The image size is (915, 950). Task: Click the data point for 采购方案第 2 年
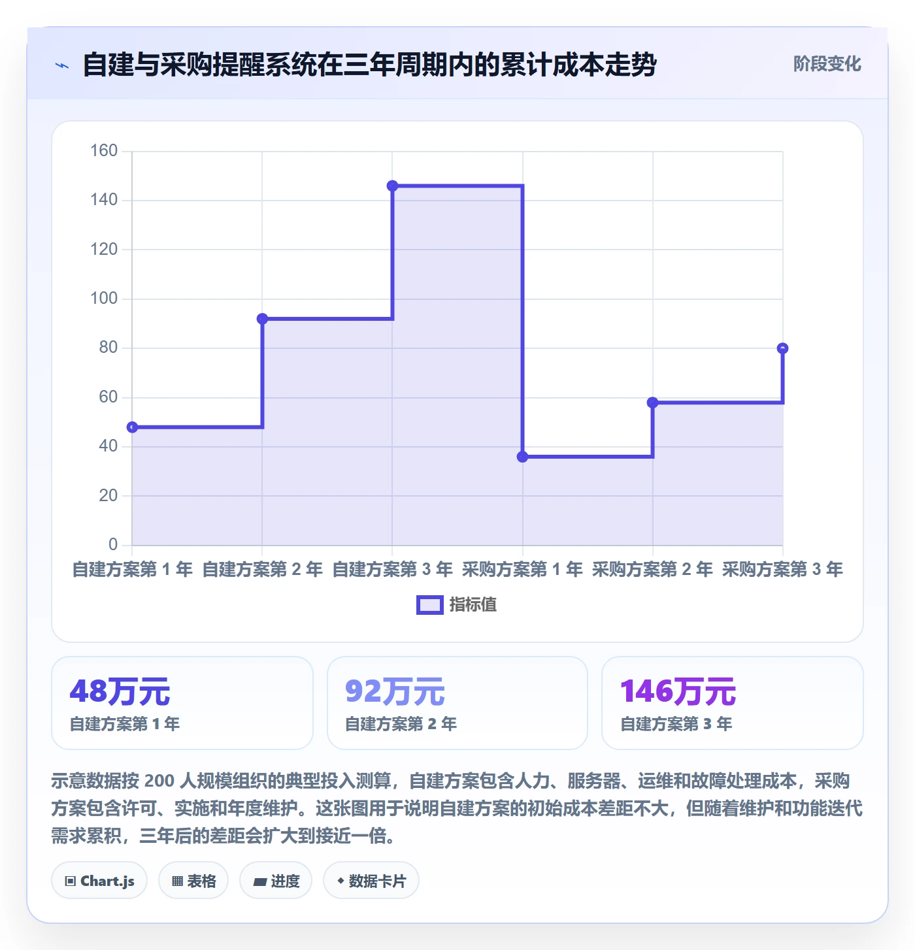652,402
